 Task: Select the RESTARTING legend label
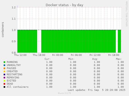(15, 75)
